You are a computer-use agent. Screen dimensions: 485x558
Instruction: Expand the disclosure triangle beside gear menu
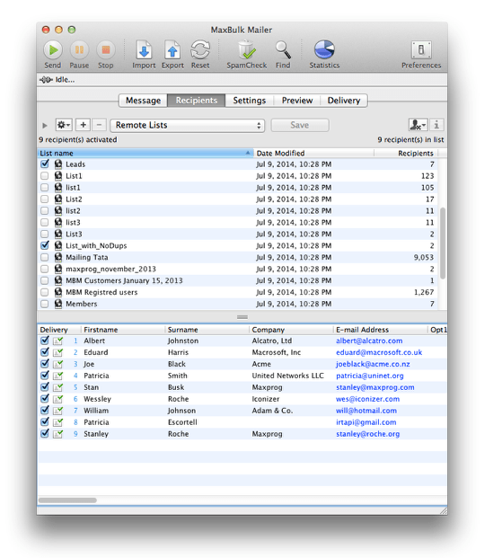point(45,125)
